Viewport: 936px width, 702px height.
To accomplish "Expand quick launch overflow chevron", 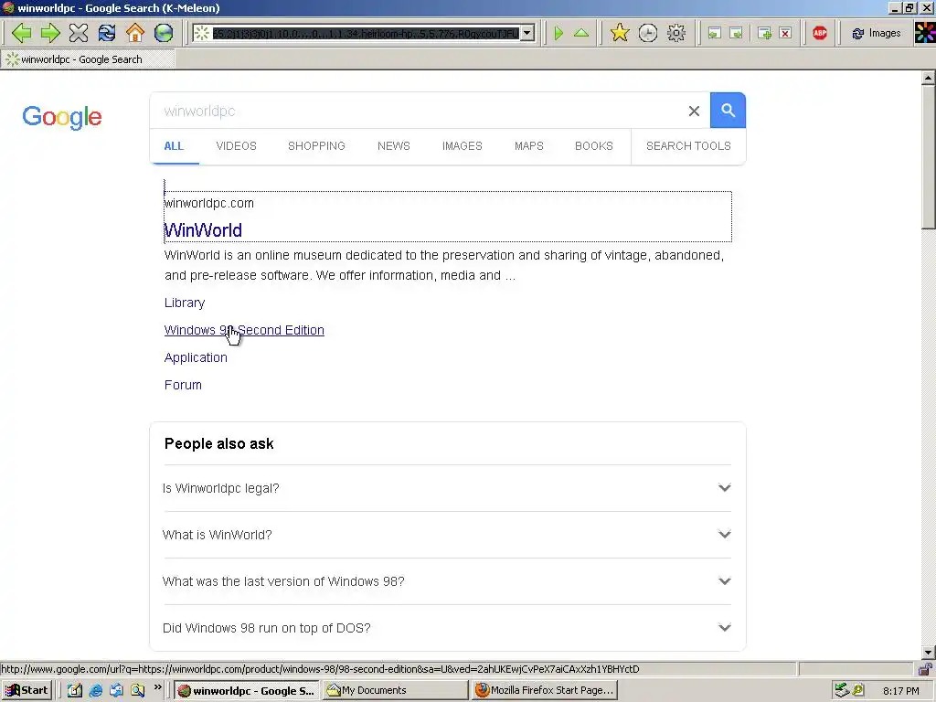I will pyautogui.click(x=157, y=687).
